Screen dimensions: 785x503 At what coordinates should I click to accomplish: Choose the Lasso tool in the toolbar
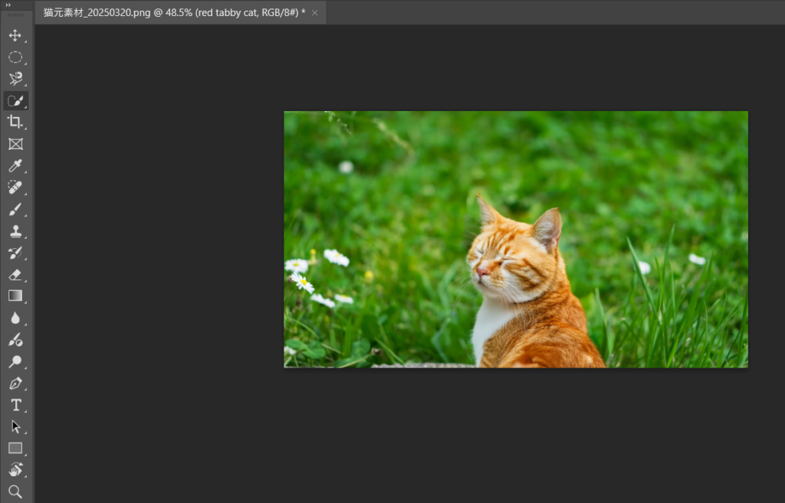15,79
